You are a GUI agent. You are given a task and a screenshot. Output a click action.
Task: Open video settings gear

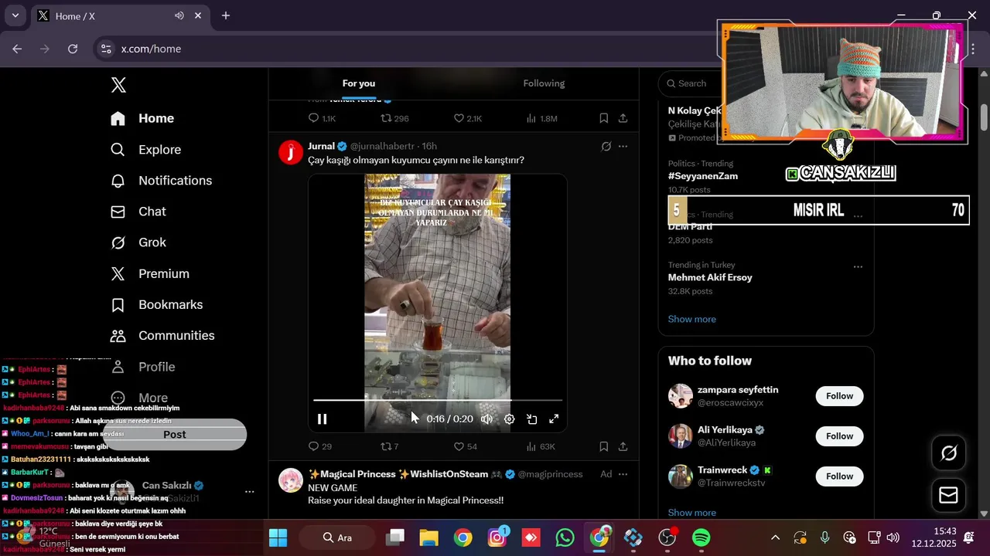[509, 419]
